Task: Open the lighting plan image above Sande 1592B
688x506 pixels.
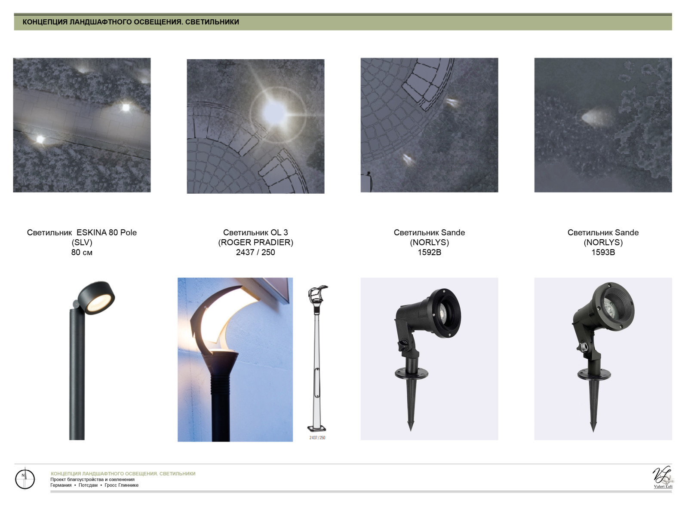Action: tap(429, 125)
